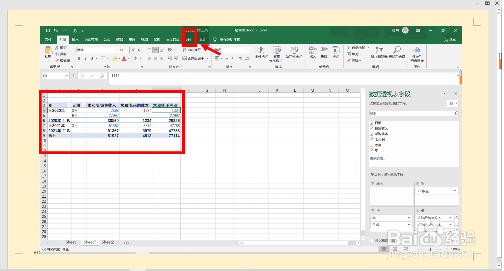Click the Insert Function fx icon
504x271 pixels.
tap(102, 76)
